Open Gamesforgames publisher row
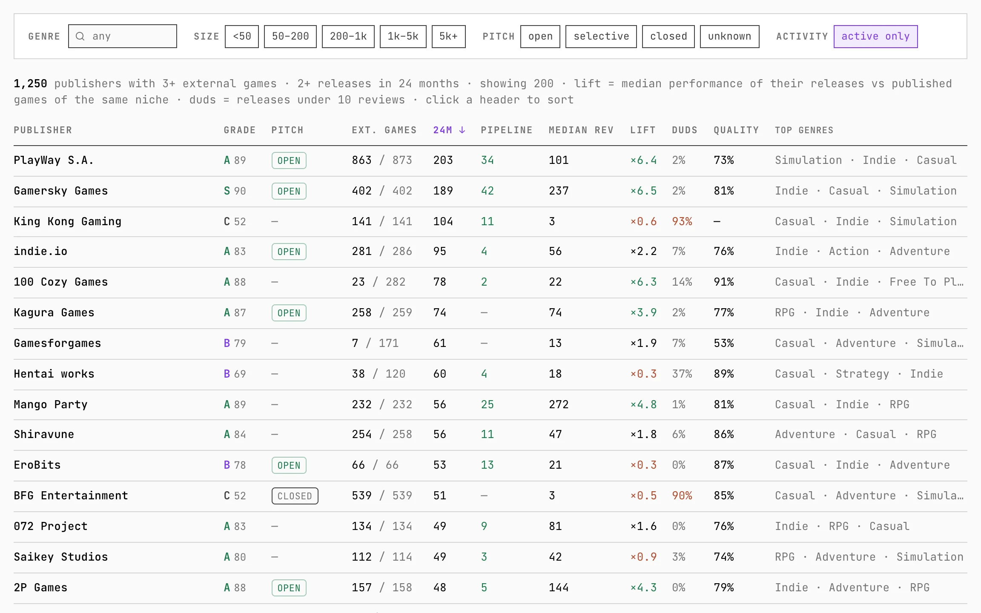The image size is (981, 613). click(x=490, y=343)
